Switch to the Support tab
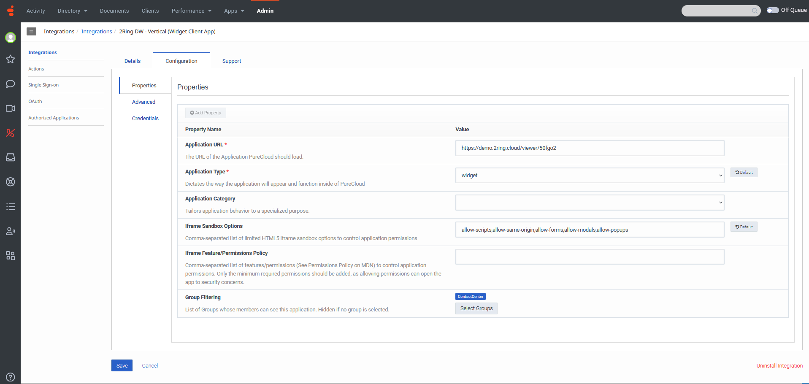Image resolution: width=809 pixels, height=384 pixels. click(231, 61)
